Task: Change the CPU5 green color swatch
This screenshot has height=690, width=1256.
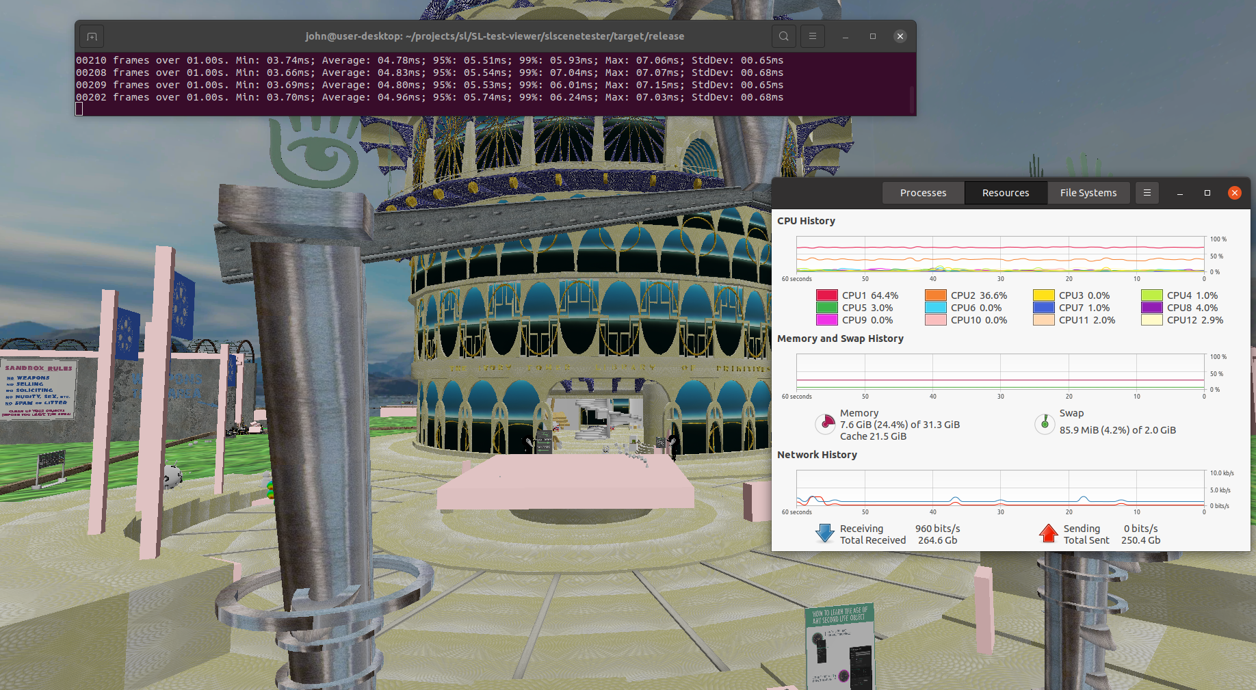Action: pos(827,308)
